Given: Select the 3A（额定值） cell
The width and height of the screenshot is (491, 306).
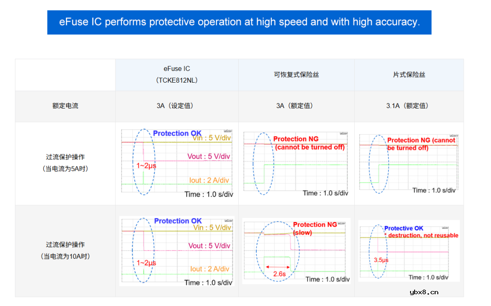Looking at the screenshot, I should point(296,106).
